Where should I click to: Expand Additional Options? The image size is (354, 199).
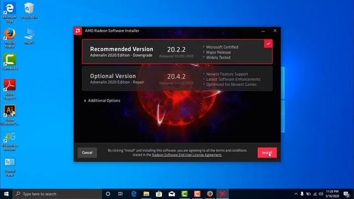(102, 101)
